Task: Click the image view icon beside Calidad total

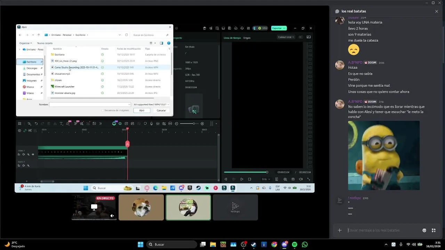Action: [x=308, y=37]
